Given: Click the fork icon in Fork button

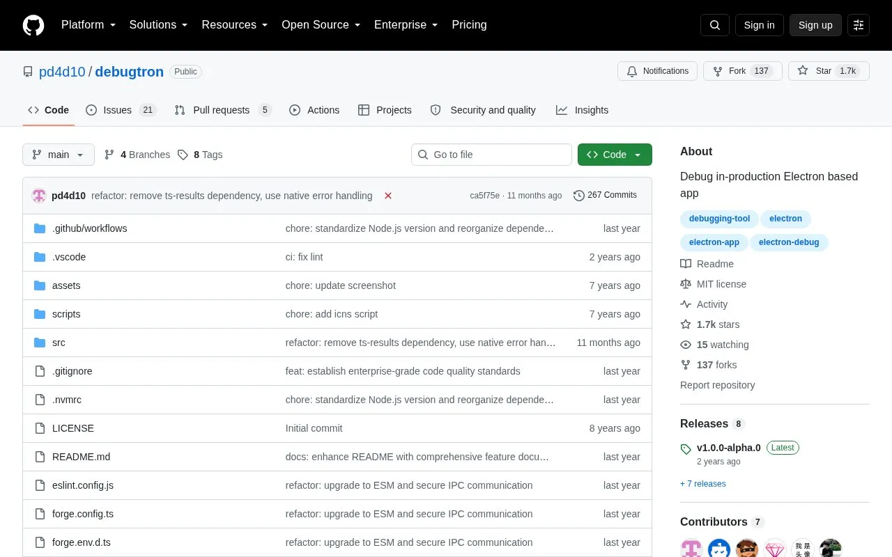Looking at the screenshot, I should [x=718, y=71].
